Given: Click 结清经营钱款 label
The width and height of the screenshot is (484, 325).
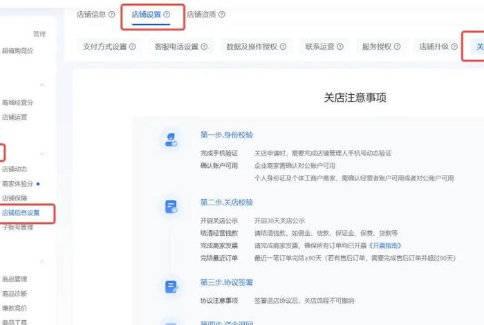Looking at the screenshot, I should point(219,233).
